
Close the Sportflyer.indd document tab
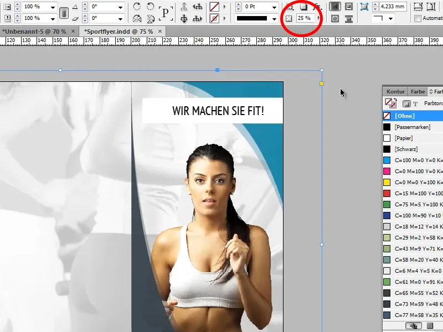pyautogui.click(x=160, y=32)
